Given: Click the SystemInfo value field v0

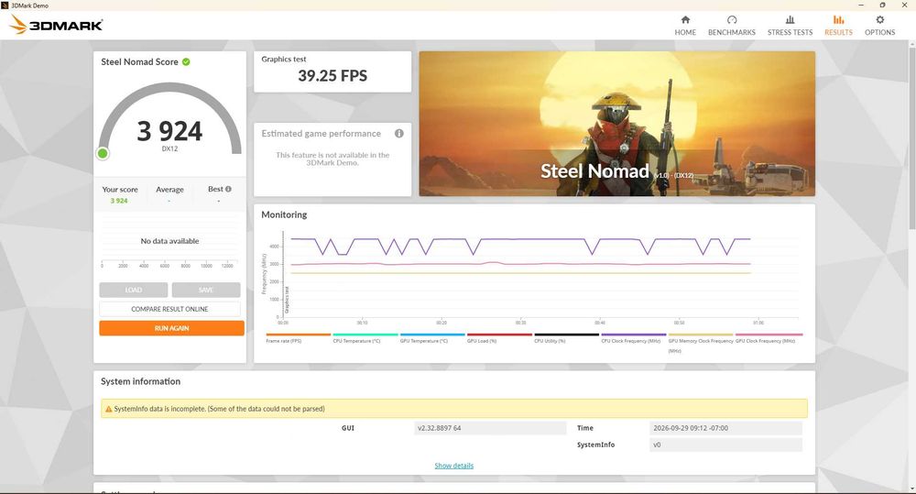Looking at the screenshot, I should 725,445.
